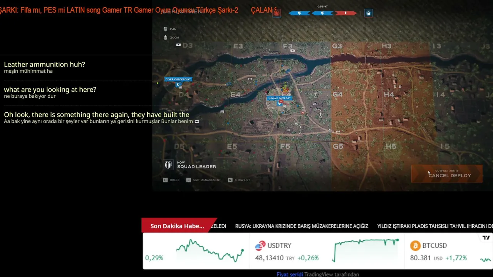
Task: Click the subtitle 'what are you looking at here?'
Action: click(50, 90)
